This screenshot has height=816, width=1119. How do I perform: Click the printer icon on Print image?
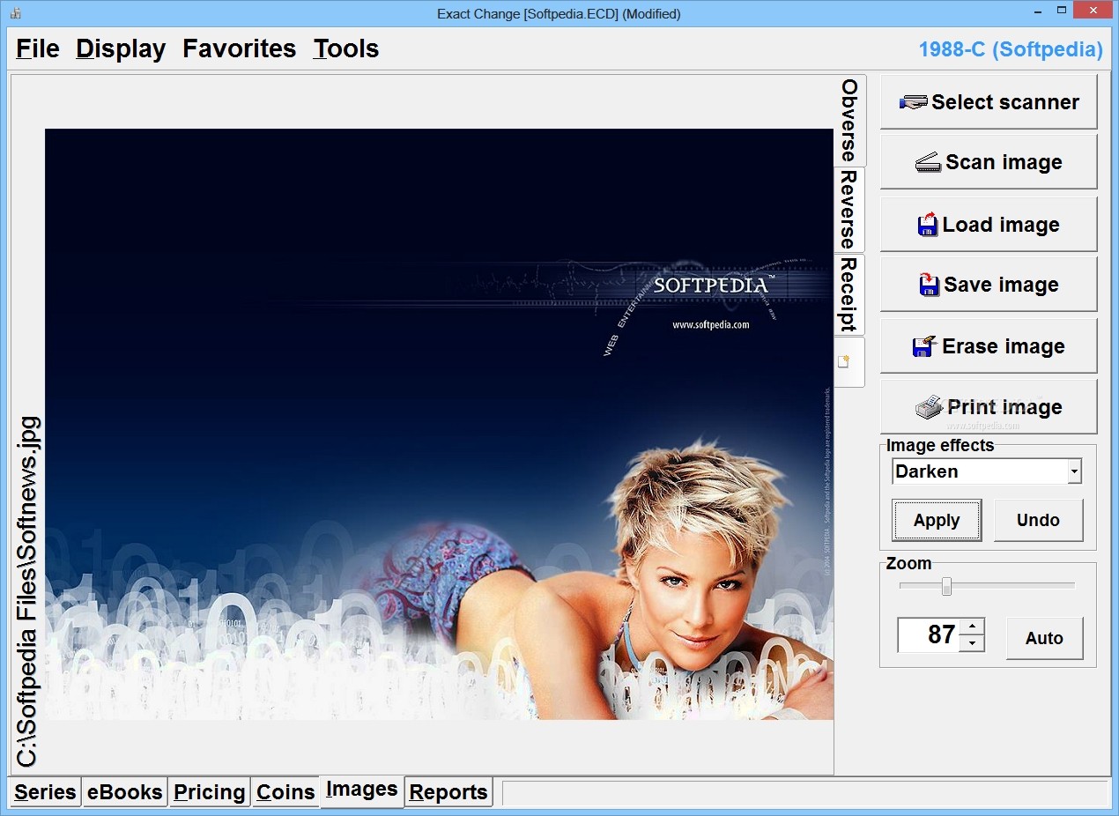coord(929,407)
